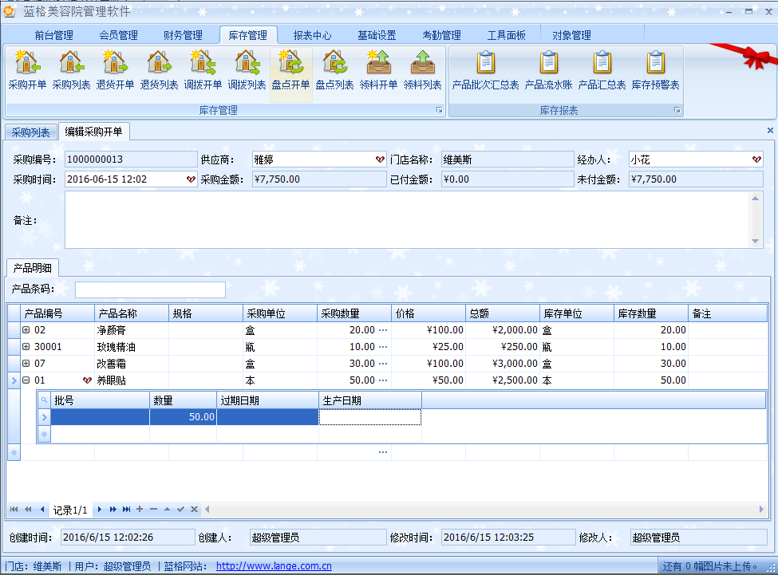Click the 退货开单 return order icon
Image resolution: width=778 pixels, height=575 pixels.
115,69
